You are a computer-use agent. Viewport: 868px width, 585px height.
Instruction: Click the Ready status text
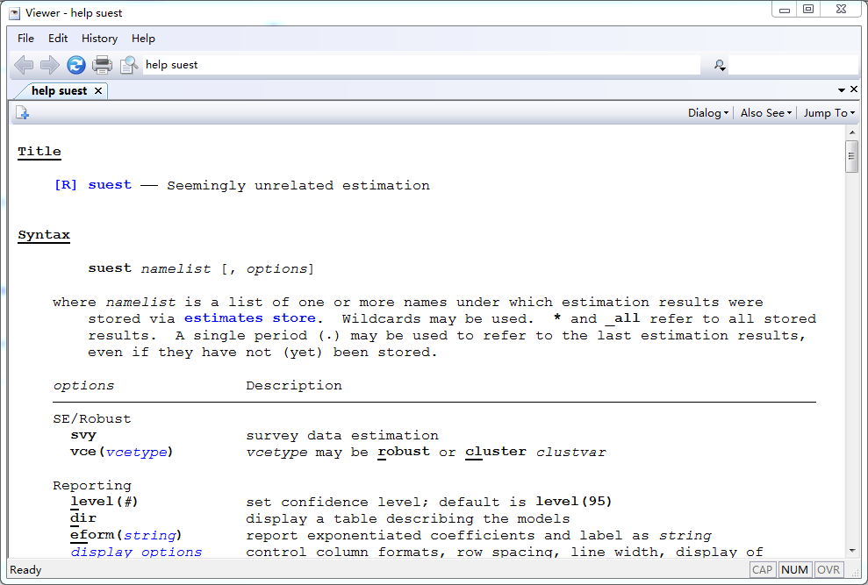pos(25,570)
